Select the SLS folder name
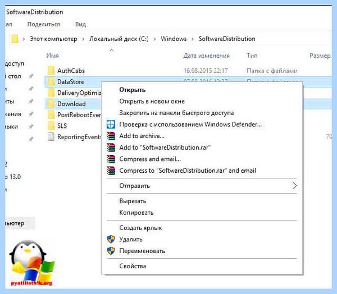This screenshot has width=337, height=294. click(x=62, y=126)
